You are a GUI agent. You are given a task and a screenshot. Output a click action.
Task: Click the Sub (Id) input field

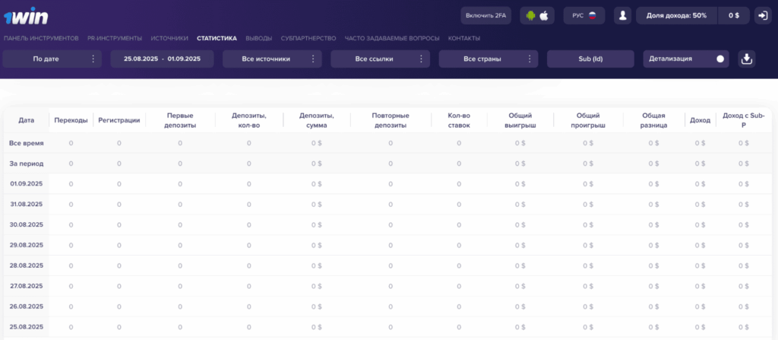(x=590, y=59)
